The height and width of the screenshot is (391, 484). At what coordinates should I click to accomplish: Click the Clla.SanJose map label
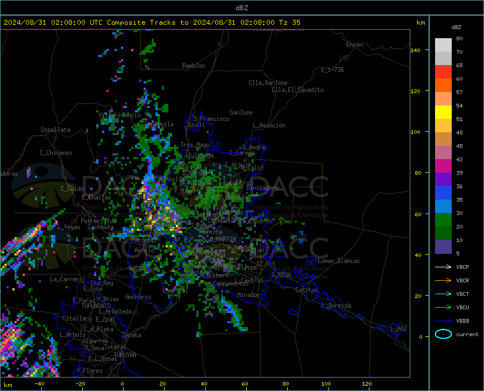click(x=268, y=83)
